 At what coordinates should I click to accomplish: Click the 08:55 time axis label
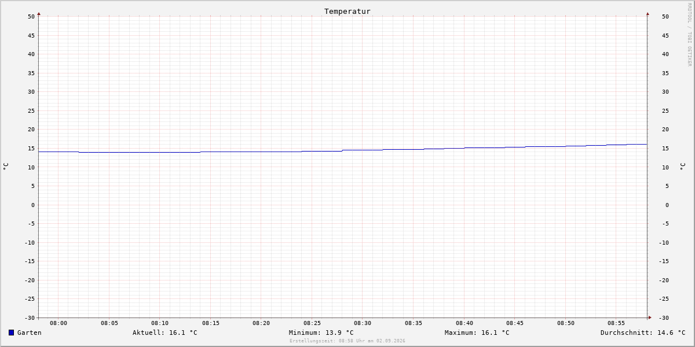(x=616, y=323)
